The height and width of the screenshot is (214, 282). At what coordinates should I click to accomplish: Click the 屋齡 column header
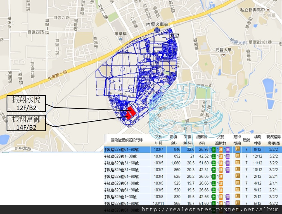click(246, 140)
